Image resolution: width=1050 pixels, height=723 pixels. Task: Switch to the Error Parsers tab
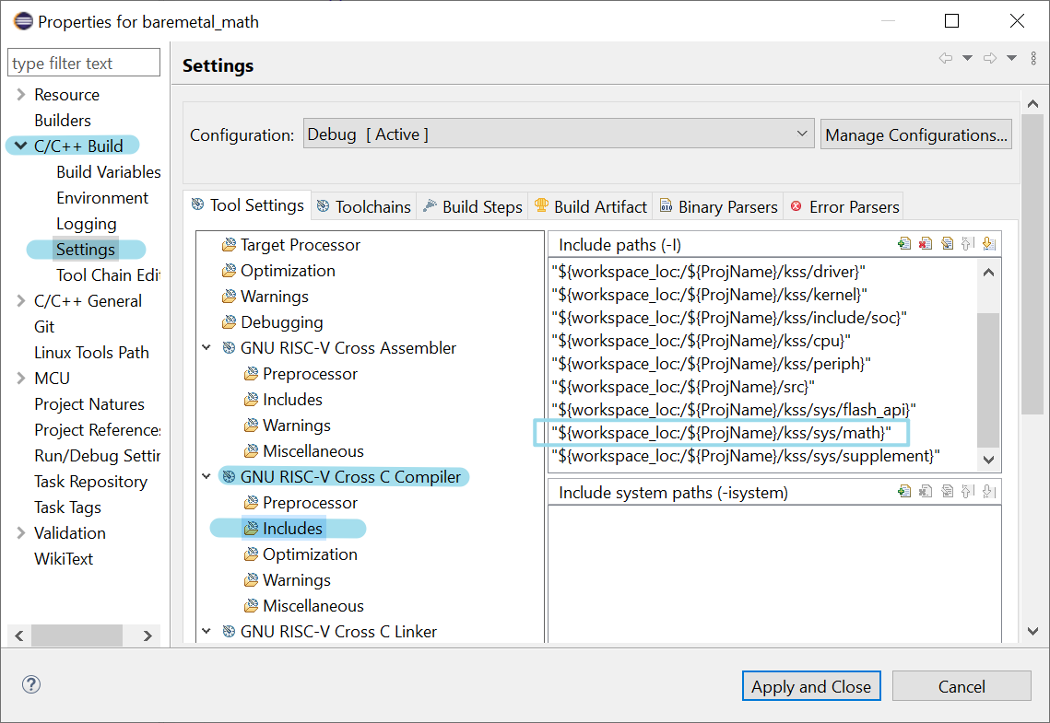tap(844, 206)
